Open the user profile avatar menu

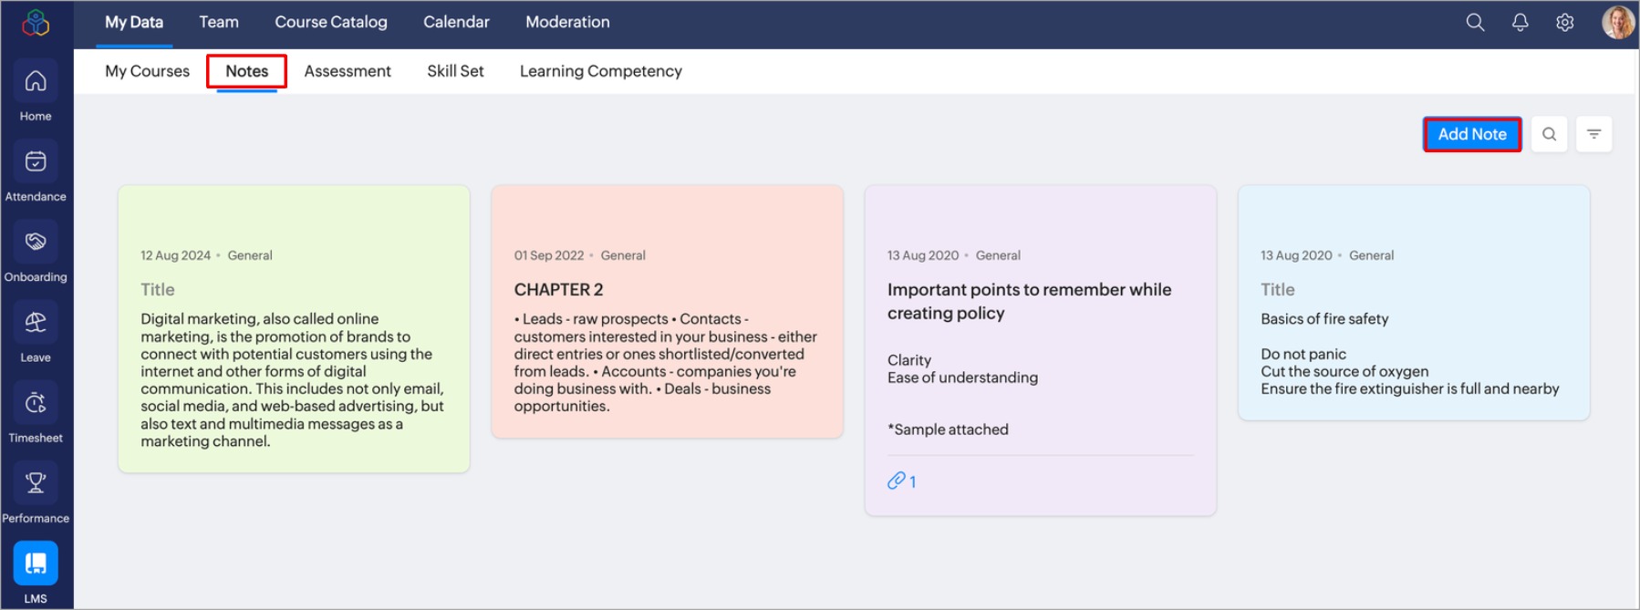[x=1618, y=23]
